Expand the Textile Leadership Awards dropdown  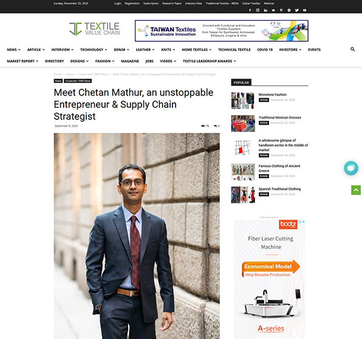[209, 61]
